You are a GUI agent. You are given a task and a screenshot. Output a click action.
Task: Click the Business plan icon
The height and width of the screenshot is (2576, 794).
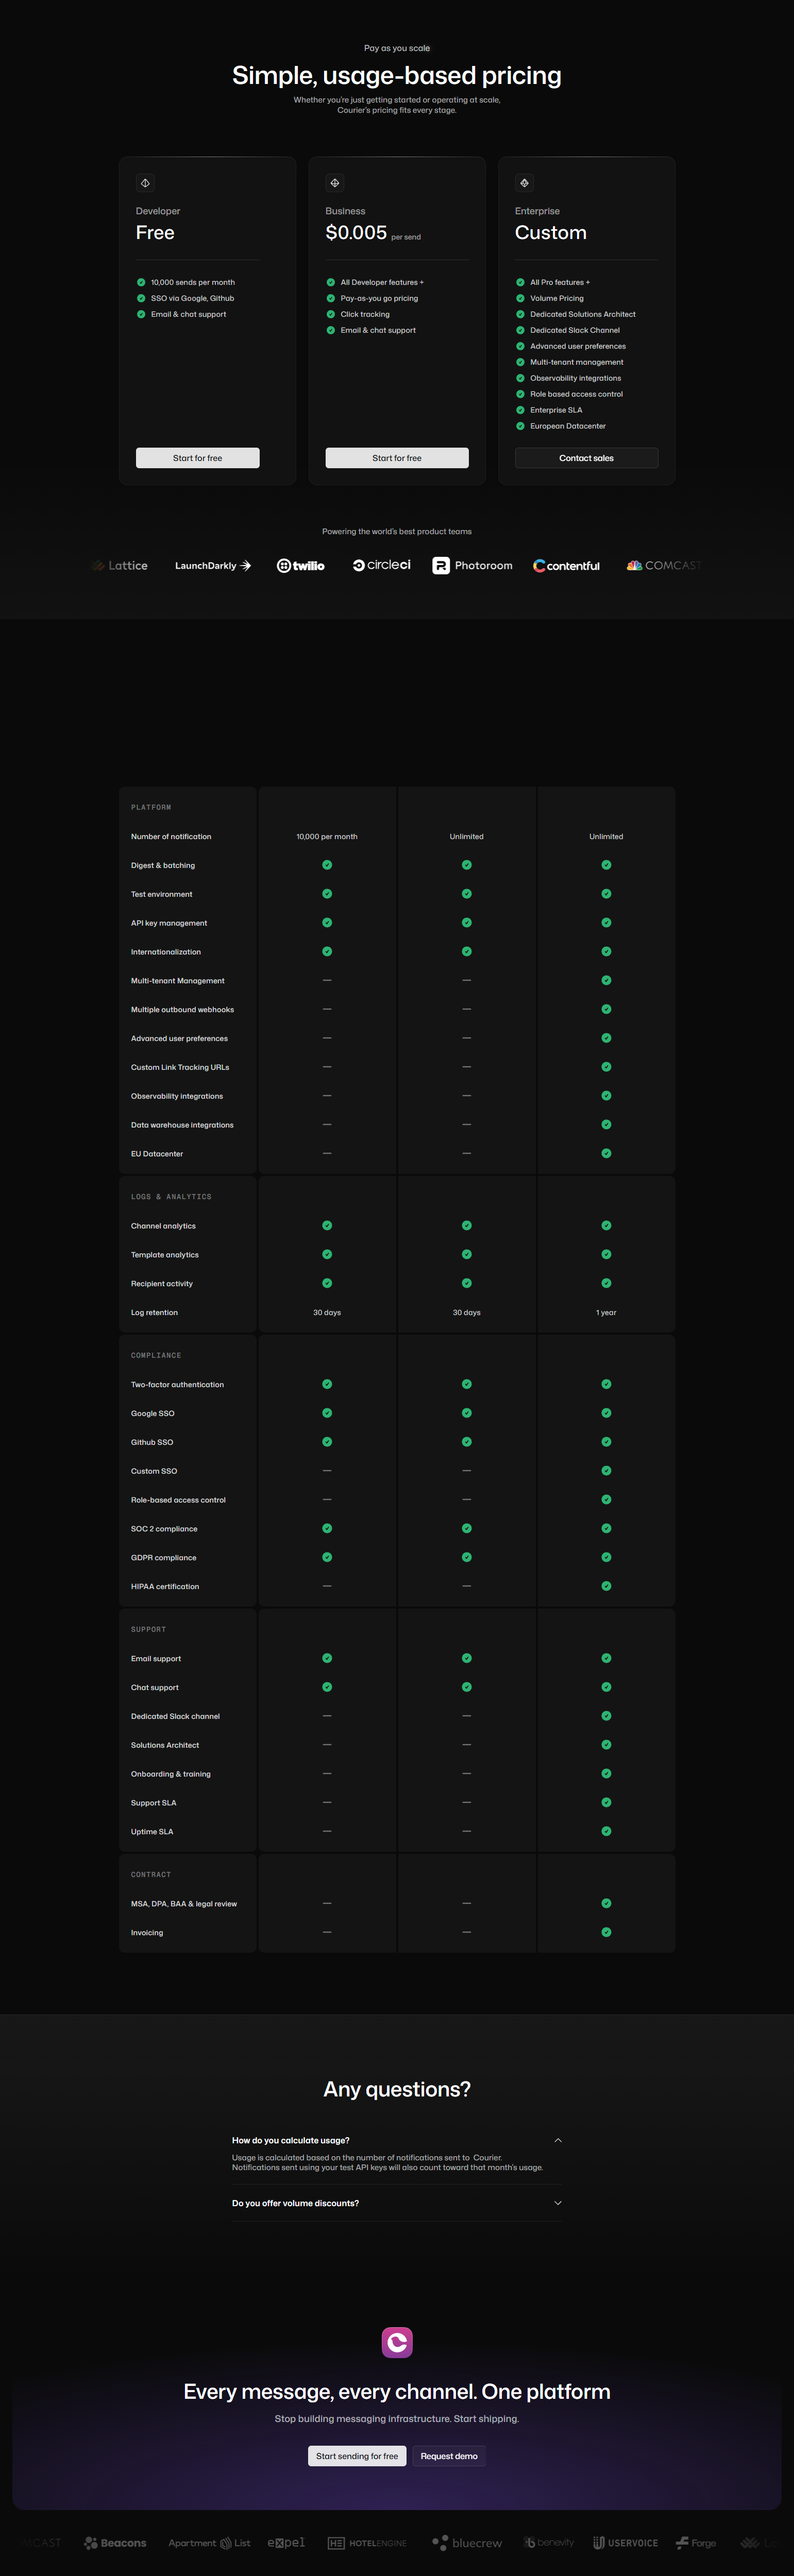pos(335,183)
